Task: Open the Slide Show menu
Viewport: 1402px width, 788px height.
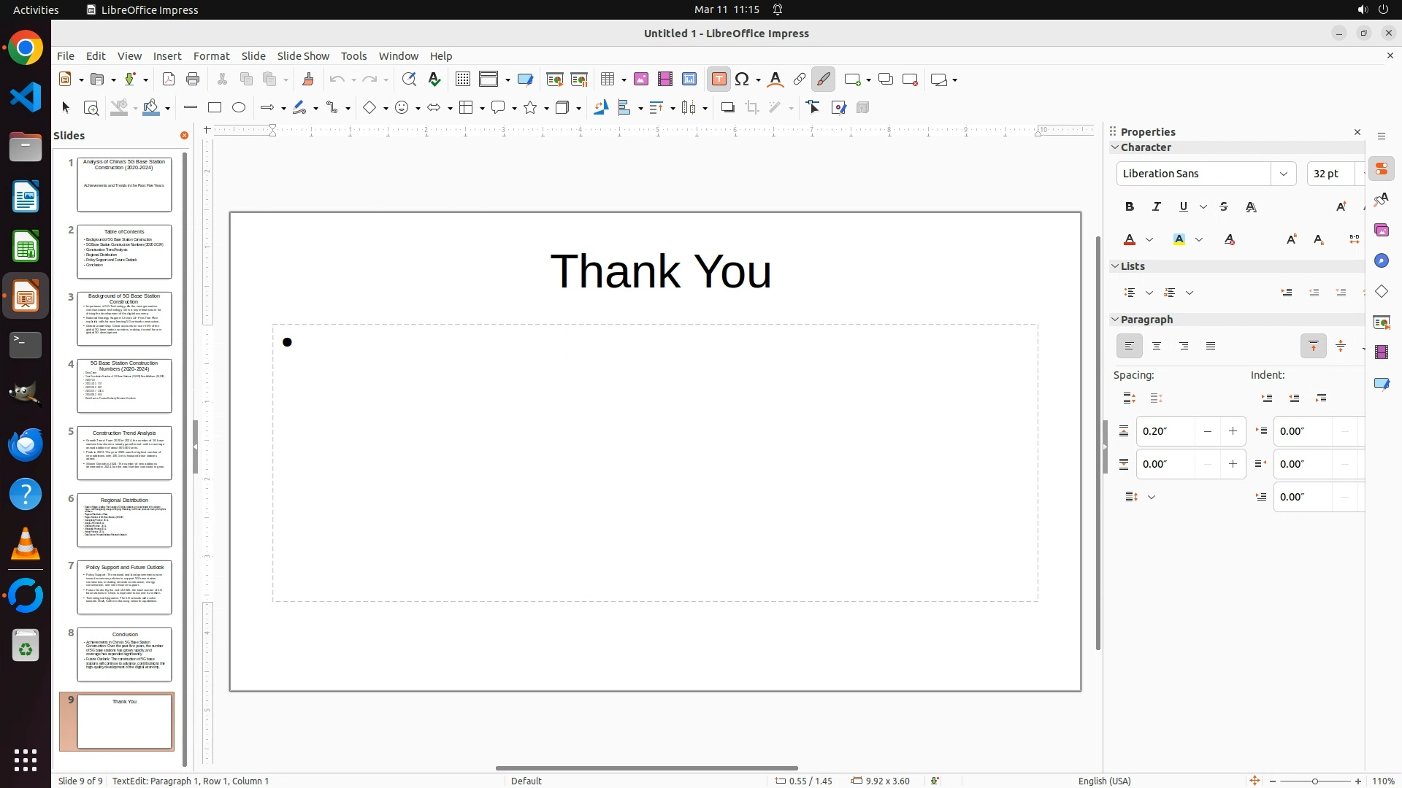Action: pyautogui.click(x=303, y=56)
